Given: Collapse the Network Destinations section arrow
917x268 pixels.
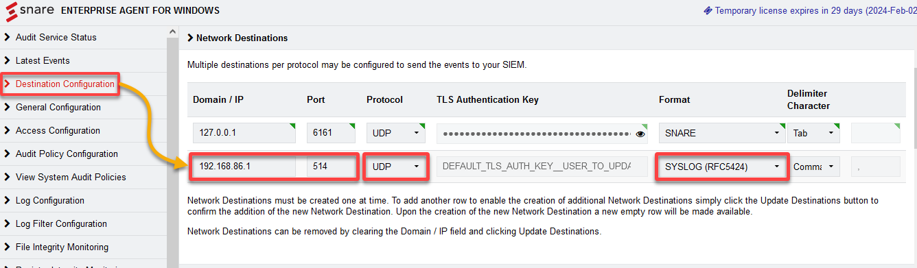Looking at the screenshot, I should [190, 38].
